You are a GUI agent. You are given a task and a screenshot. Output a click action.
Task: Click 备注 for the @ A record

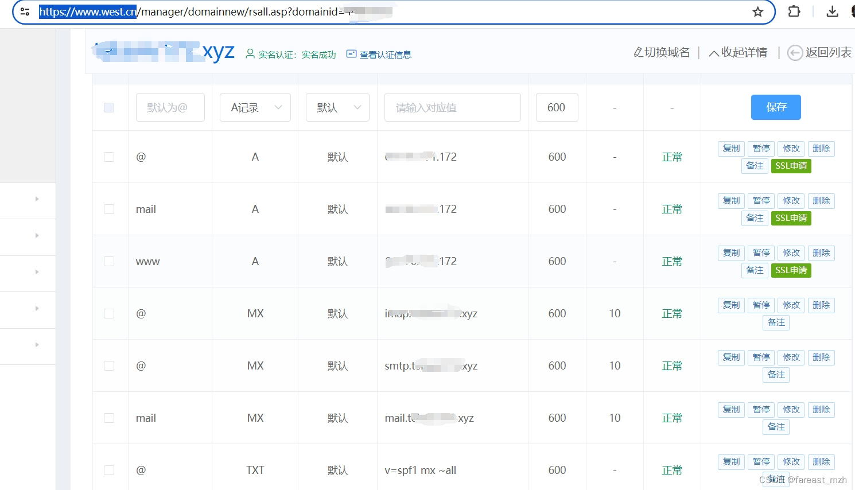[755, 166]
